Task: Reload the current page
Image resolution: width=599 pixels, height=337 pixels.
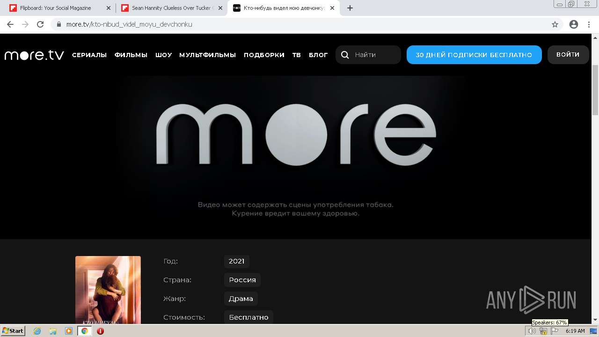Action: click(x=40, y=24)
